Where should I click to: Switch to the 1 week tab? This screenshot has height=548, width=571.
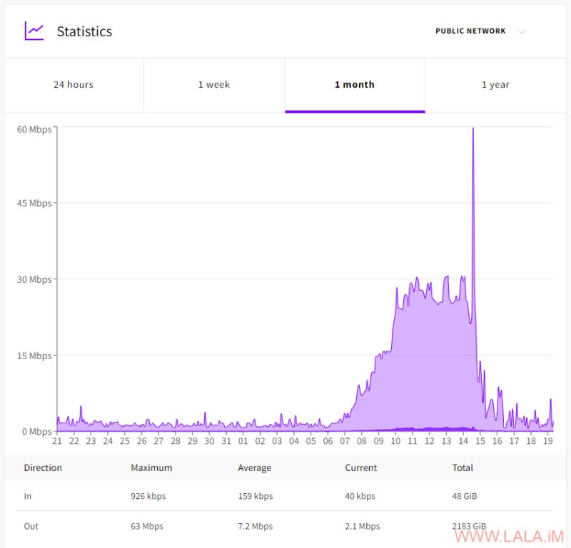tap(214, 85)
